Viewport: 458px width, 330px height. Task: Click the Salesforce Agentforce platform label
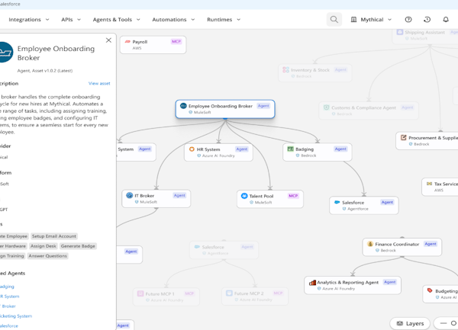(358, 209)
